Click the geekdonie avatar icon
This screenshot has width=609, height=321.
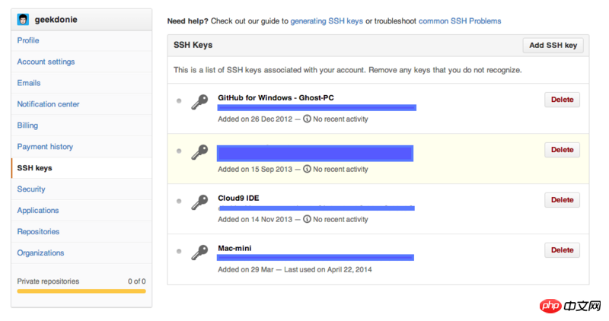tap(24, 19)
